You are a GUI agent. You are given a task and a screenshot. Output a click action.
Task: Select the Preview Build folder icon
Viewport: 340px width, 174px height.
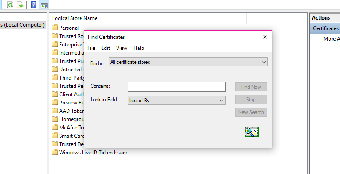[x=55, y=102]
